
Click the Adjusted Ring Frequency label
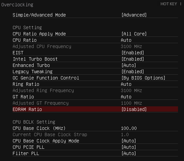tap(43, 91)
